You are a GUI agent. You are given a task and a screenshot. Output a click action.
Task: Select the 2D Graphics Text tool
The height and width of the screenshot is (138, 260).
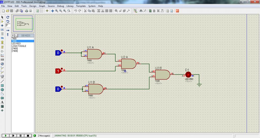(x=2, y=102)
